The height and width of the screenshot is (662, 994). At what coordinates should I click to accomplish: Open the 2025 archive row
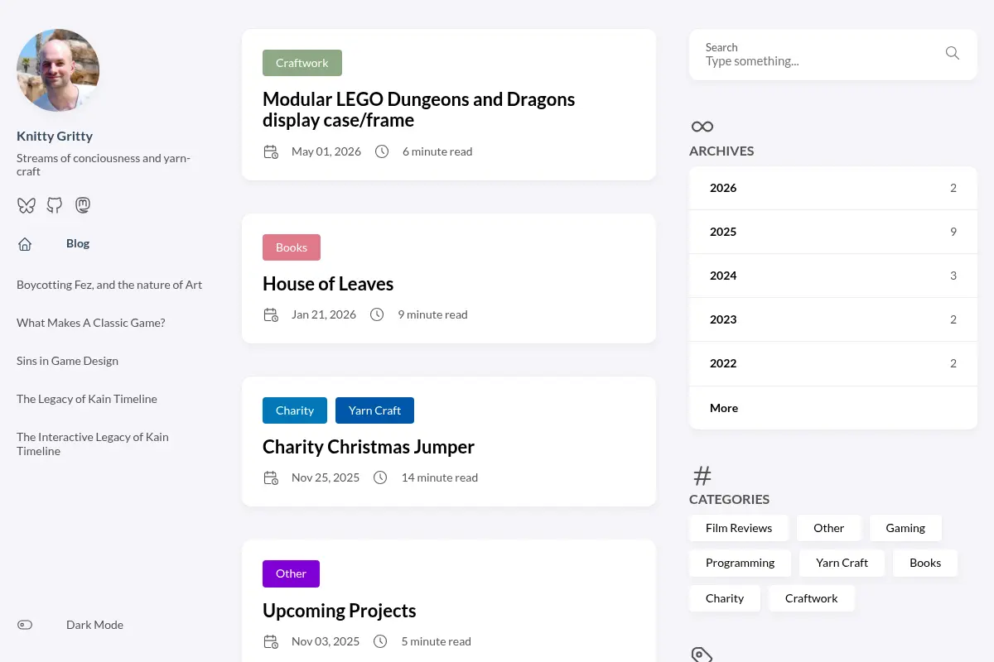click(833, 232)
